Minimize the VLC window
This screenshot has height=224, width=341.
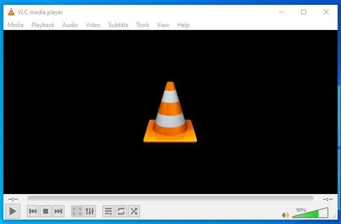tap(282, 12)
